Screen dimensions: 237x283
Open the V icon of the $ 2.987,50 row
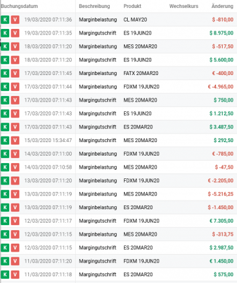[x=15, y=248]
